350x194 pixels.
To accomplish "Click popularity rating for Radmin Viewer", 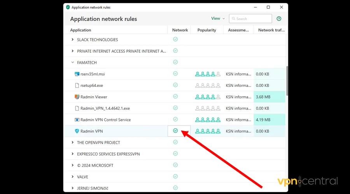I will [x=208, y=97].
